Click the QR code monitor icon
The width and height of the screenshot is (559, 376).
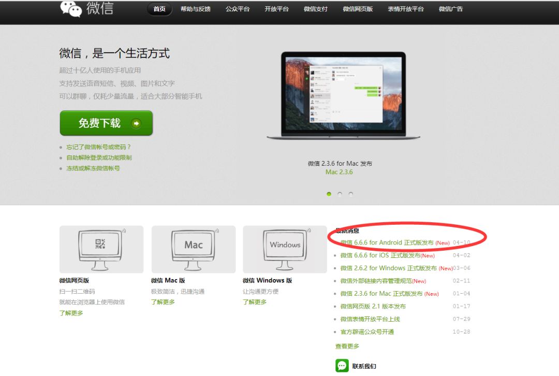pyautogui.click(x=101, y=249)
